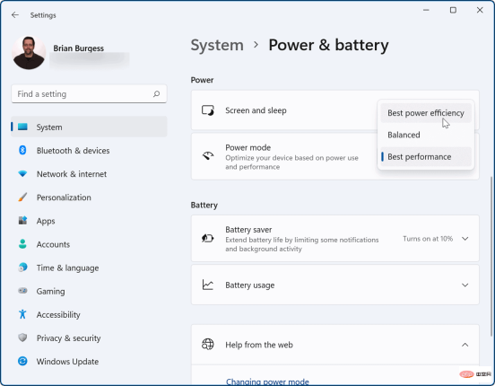Click the vertical scrollbar on the right

pos(491,256)
